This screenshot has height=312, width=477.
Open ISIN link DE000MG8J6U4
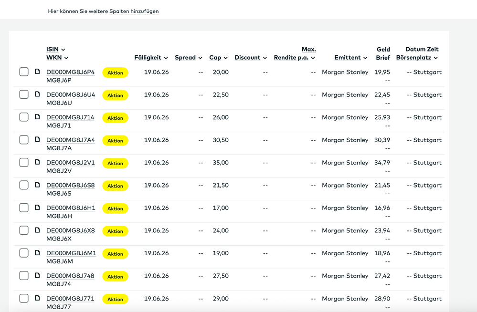(71, 94)
